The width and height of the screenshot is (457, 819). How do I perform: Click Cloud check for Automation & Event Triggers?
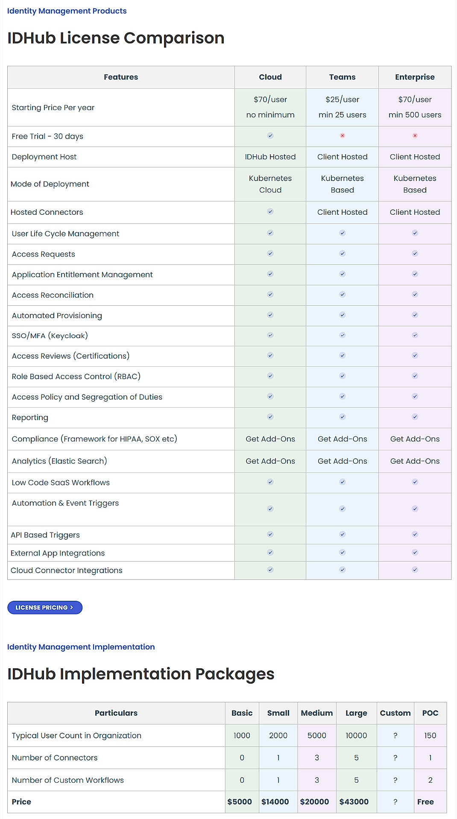[270, 509]
